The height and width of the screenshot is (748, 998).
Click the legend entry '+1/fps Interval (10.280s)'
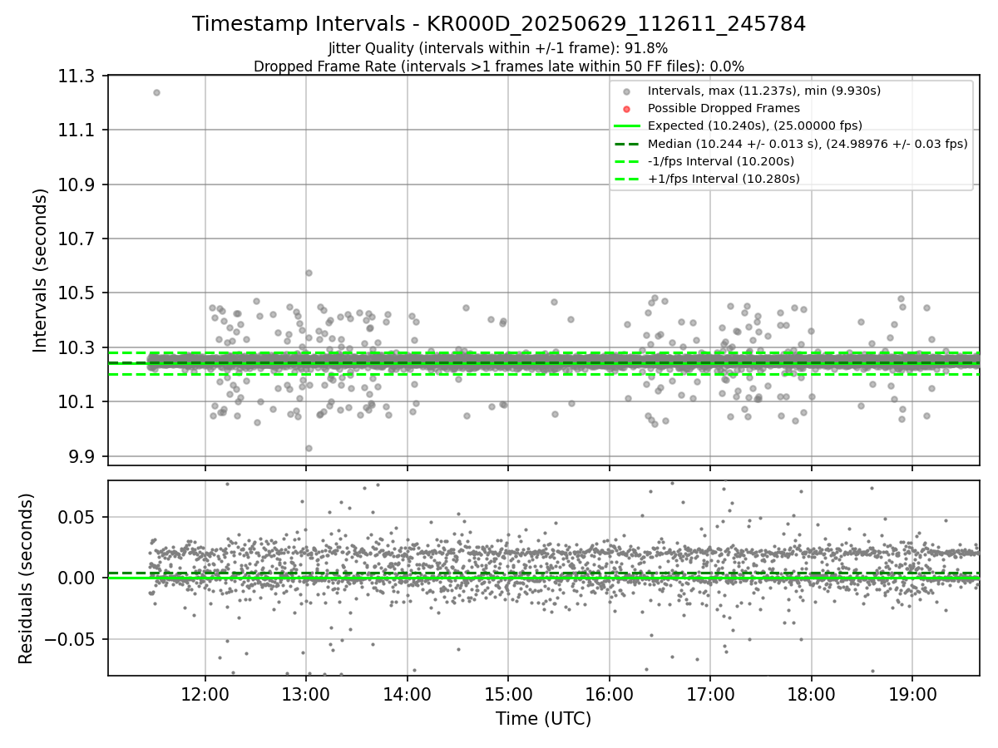pos(724,178)
